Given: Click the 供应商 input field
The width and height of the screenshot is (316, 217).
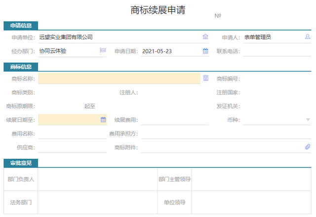Looking at the screenshot, I should click(72, 147).
